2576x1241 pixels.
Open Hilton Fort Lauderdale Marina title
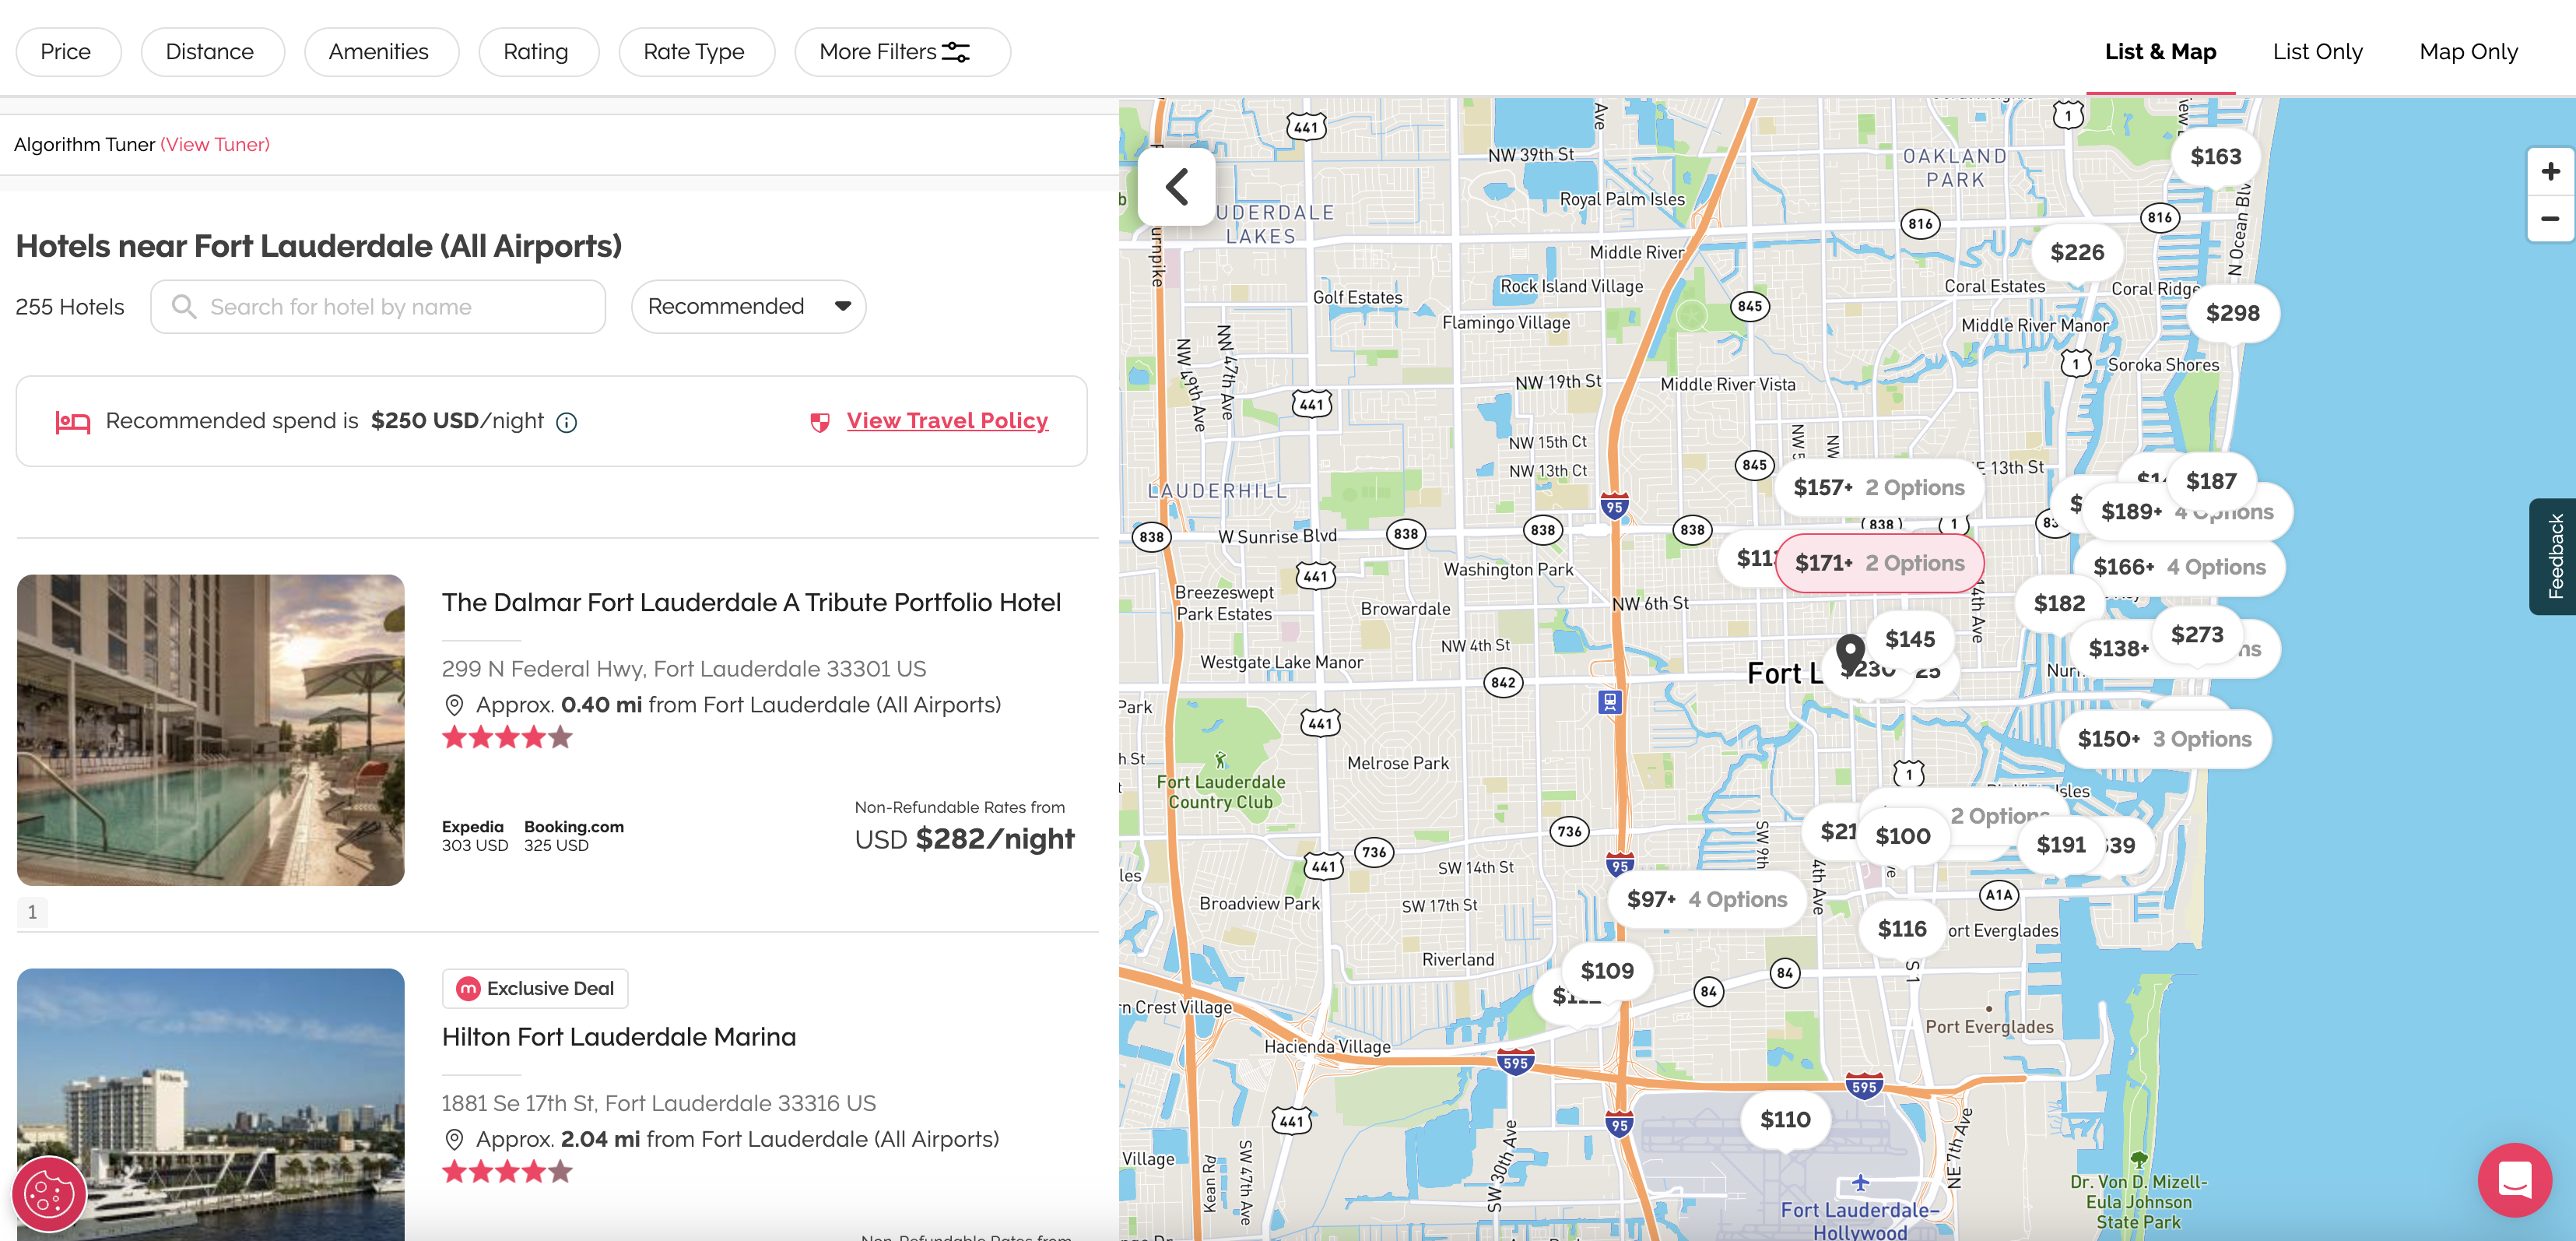(x=619, y=1037)
